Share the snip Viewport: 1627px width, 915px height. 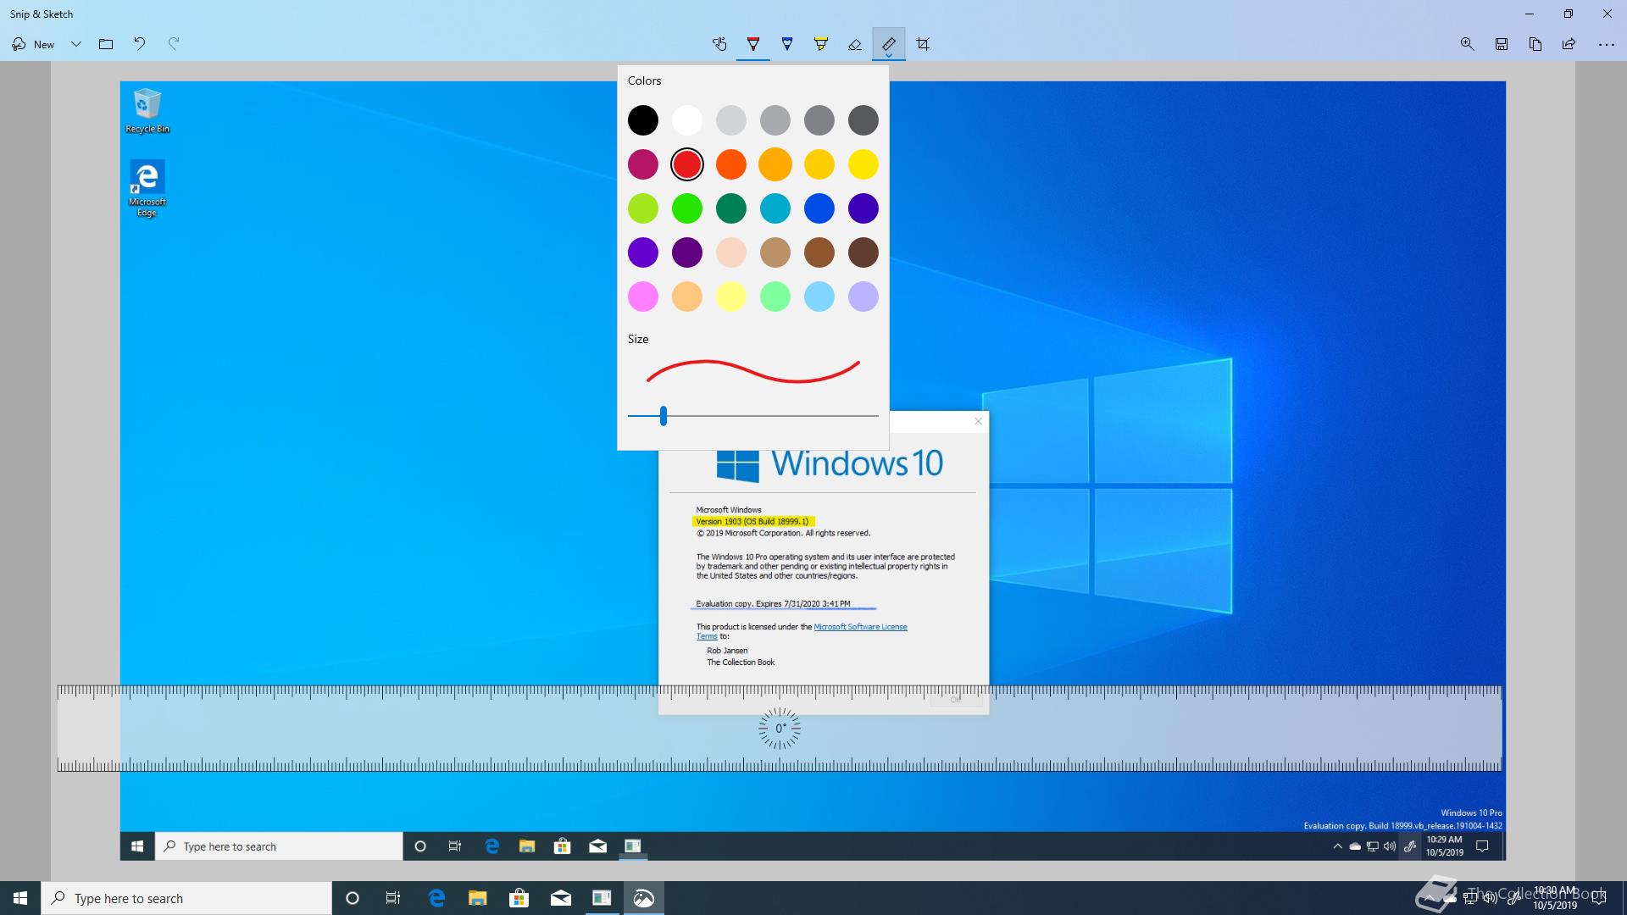(1569, 44)
